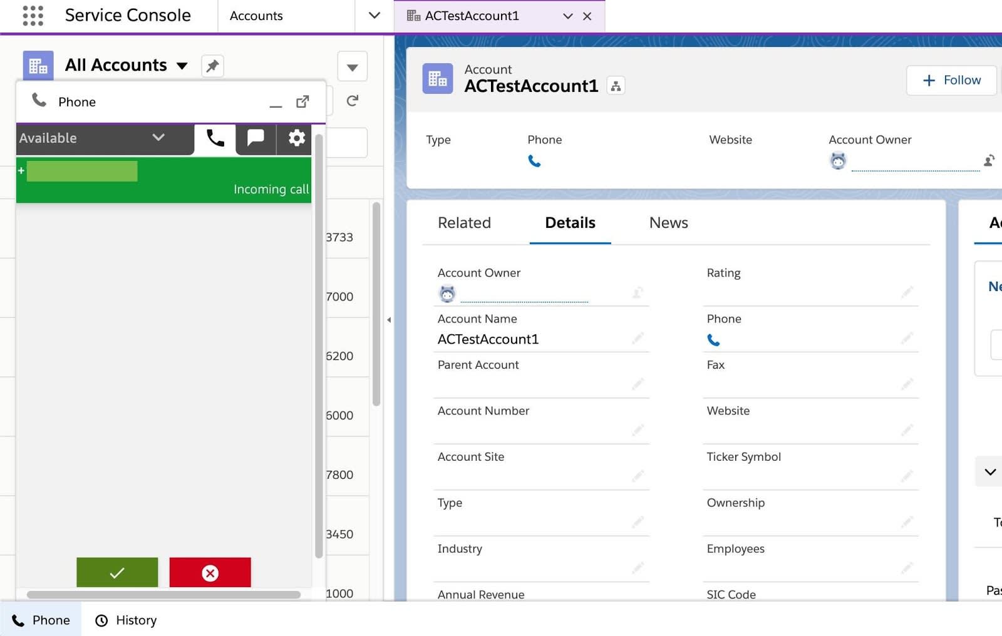
Task: Click the ACTestAccount1 Account Name value
Action: (488, 339)
